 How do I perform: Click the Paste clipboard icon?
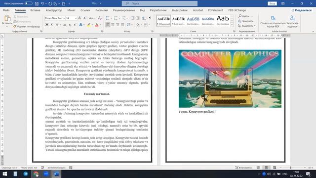pyautogui.click(x=7, y=18)
